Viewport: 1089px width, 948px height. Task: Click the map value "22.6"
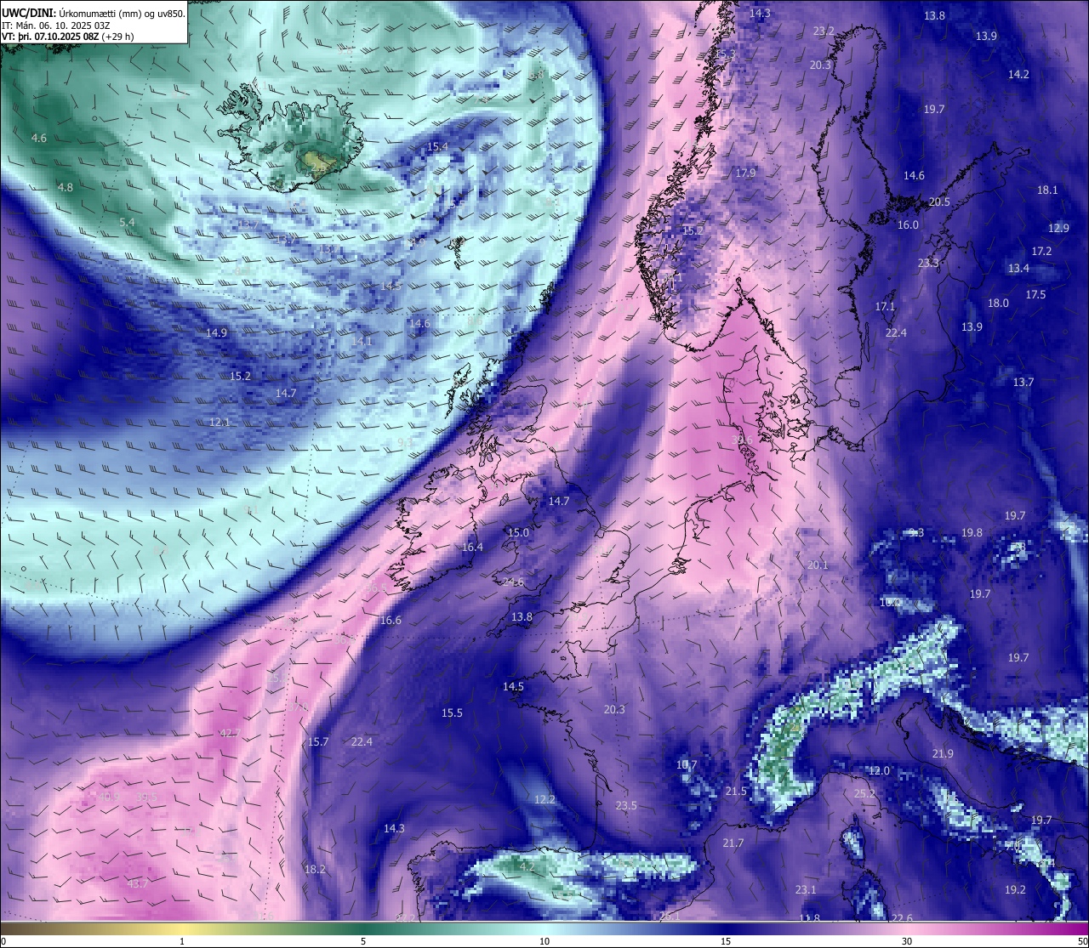tap(902, 917)
